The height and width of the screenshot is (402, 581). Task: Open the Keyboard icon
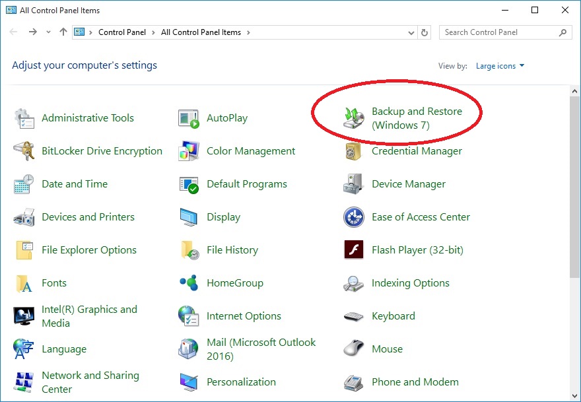point(354,316)
